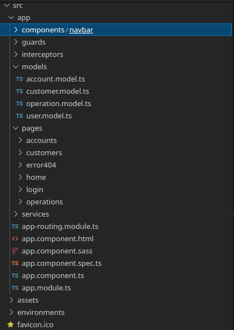Click the TS icon of account.model.ts
Screen dimensions: 234x330
point(20,79)
